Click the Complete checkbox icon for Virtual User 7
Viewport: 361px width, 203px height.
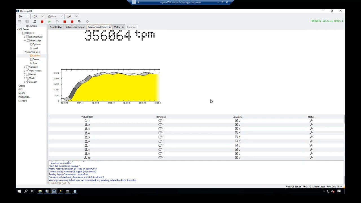(236, 145)
